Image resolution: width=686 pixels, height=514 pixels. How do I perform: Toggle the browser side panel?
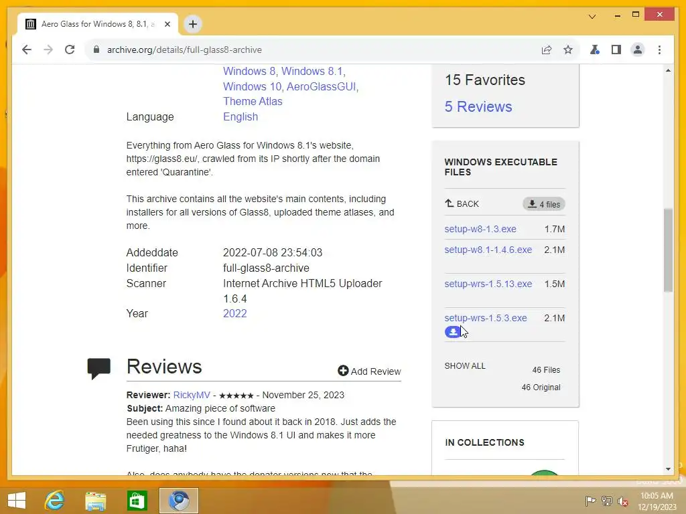coord(616,50)
